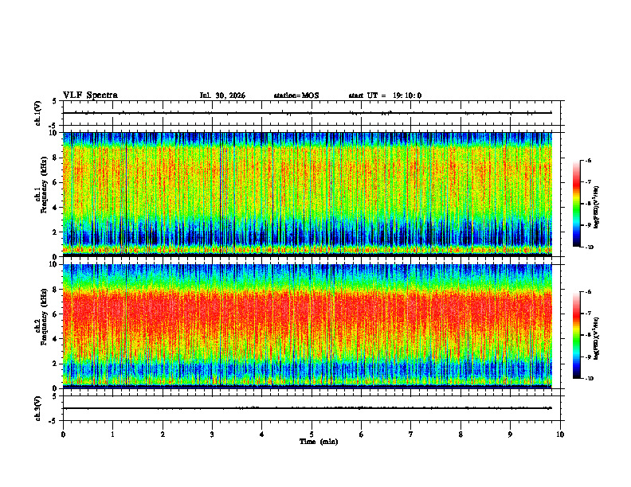Viewport: 631px width, 487px height.
Task: Click the "8" kHz tick on ch.1 frequency axis
Action: 56,158
